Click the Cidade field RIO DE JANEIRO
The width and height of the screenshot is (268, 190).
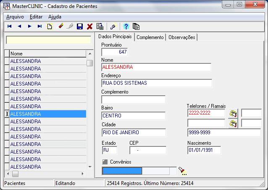134,133
